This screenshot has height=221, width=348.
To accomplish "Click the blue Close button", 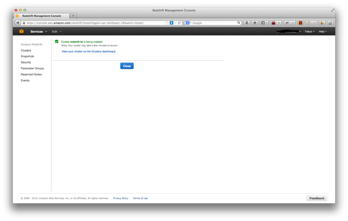I will [x=127, y=66].
